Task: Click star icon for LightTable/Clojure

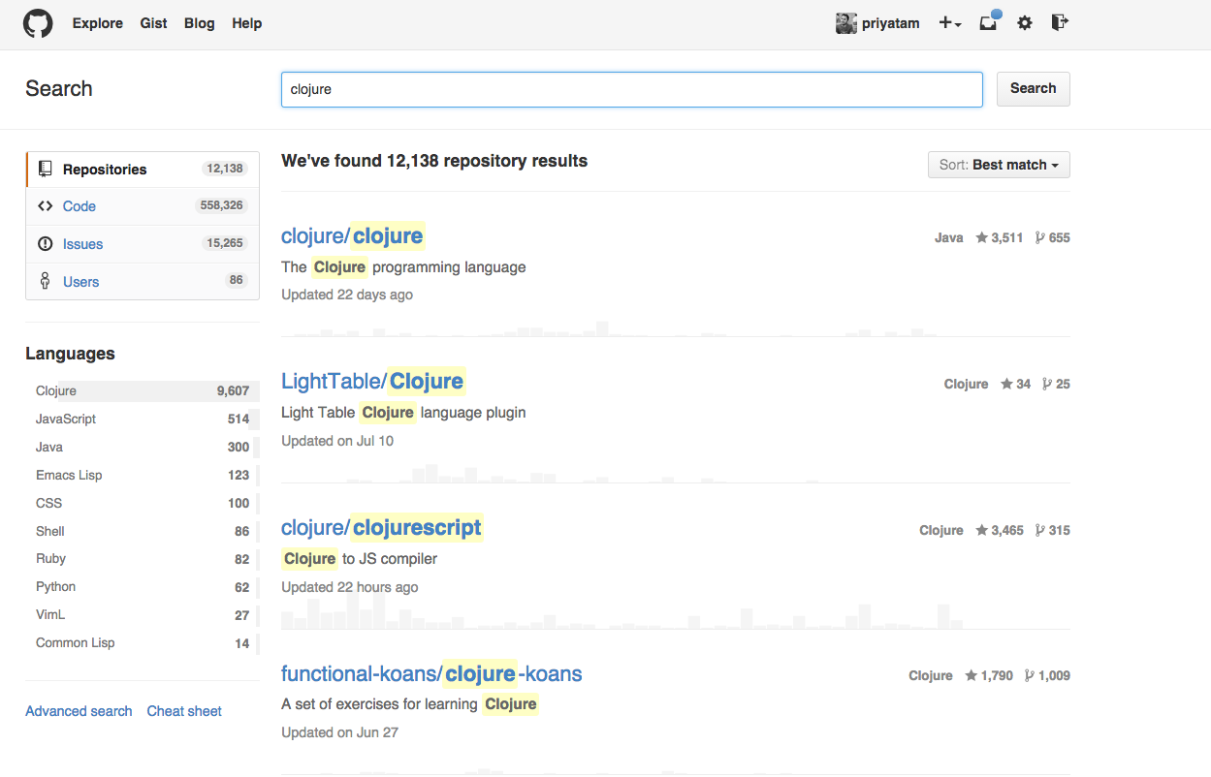Action: 1006,384
